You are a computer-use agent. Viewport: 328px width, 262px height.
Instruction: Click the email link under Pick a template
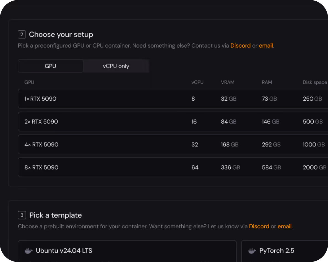pyautogui.click(x=284, y=226)
